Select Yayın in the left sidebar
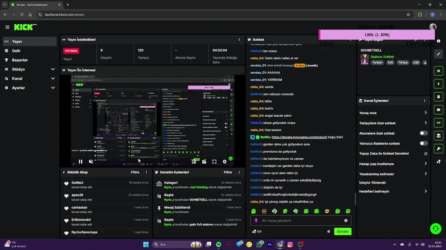 pos(29,41)
